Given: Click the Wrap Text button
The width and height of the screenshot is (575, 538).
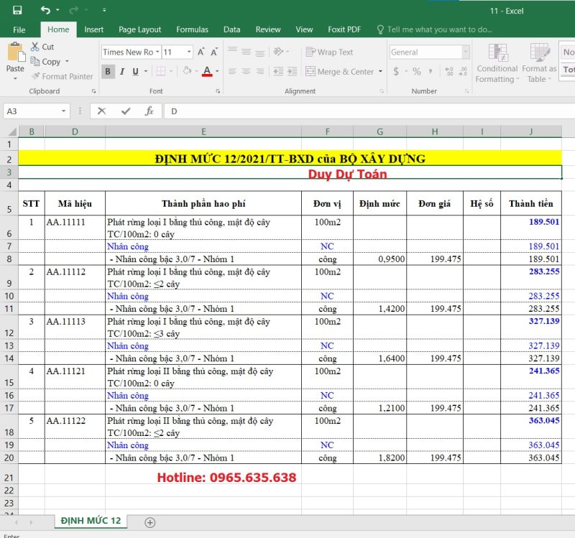Looking at the screenshot, I should 329,52.
